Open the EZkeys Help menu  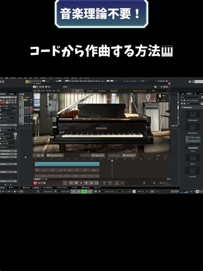pyautogui.click(x=58, y=91)
